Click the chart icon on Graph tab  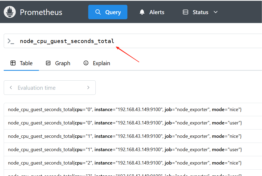click(48, 63)
